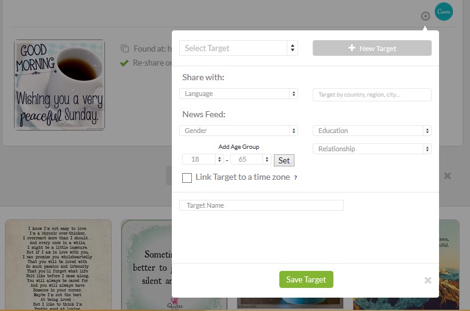Open the Canva round icon
The width and height of the screenshot is (470, 311).
coord(444,12)
